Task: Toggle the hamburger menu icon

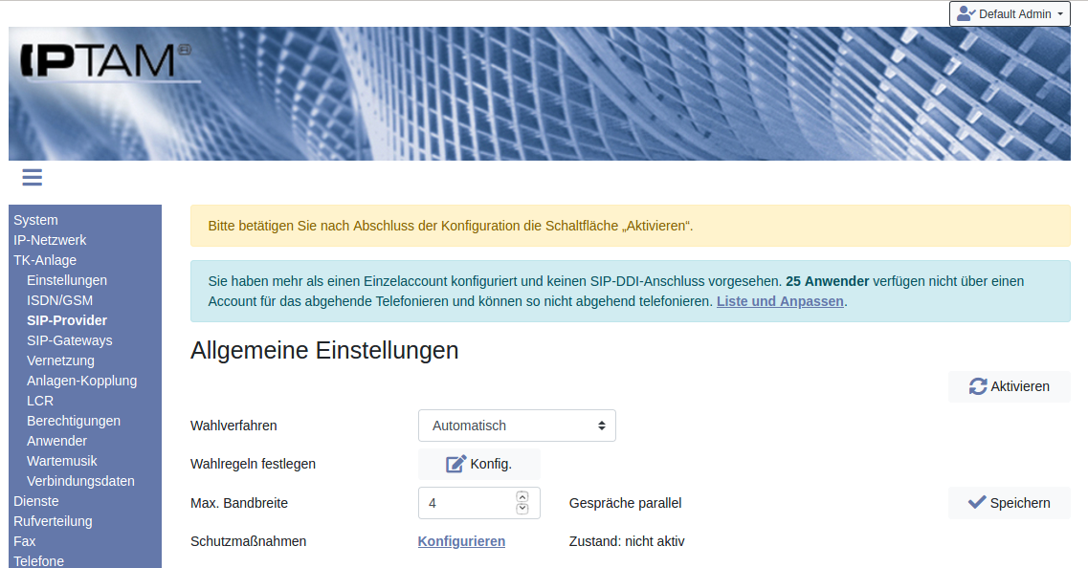Action: coord(32,177)
